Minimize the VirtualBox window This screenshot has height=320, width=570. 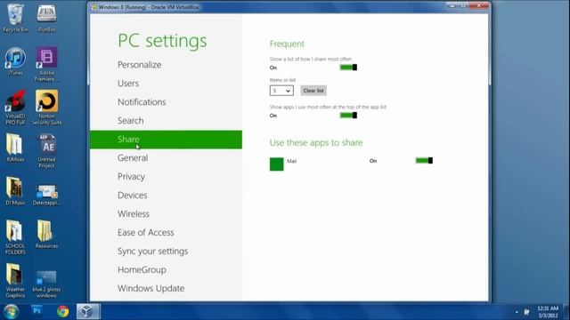tap(452, 5)
